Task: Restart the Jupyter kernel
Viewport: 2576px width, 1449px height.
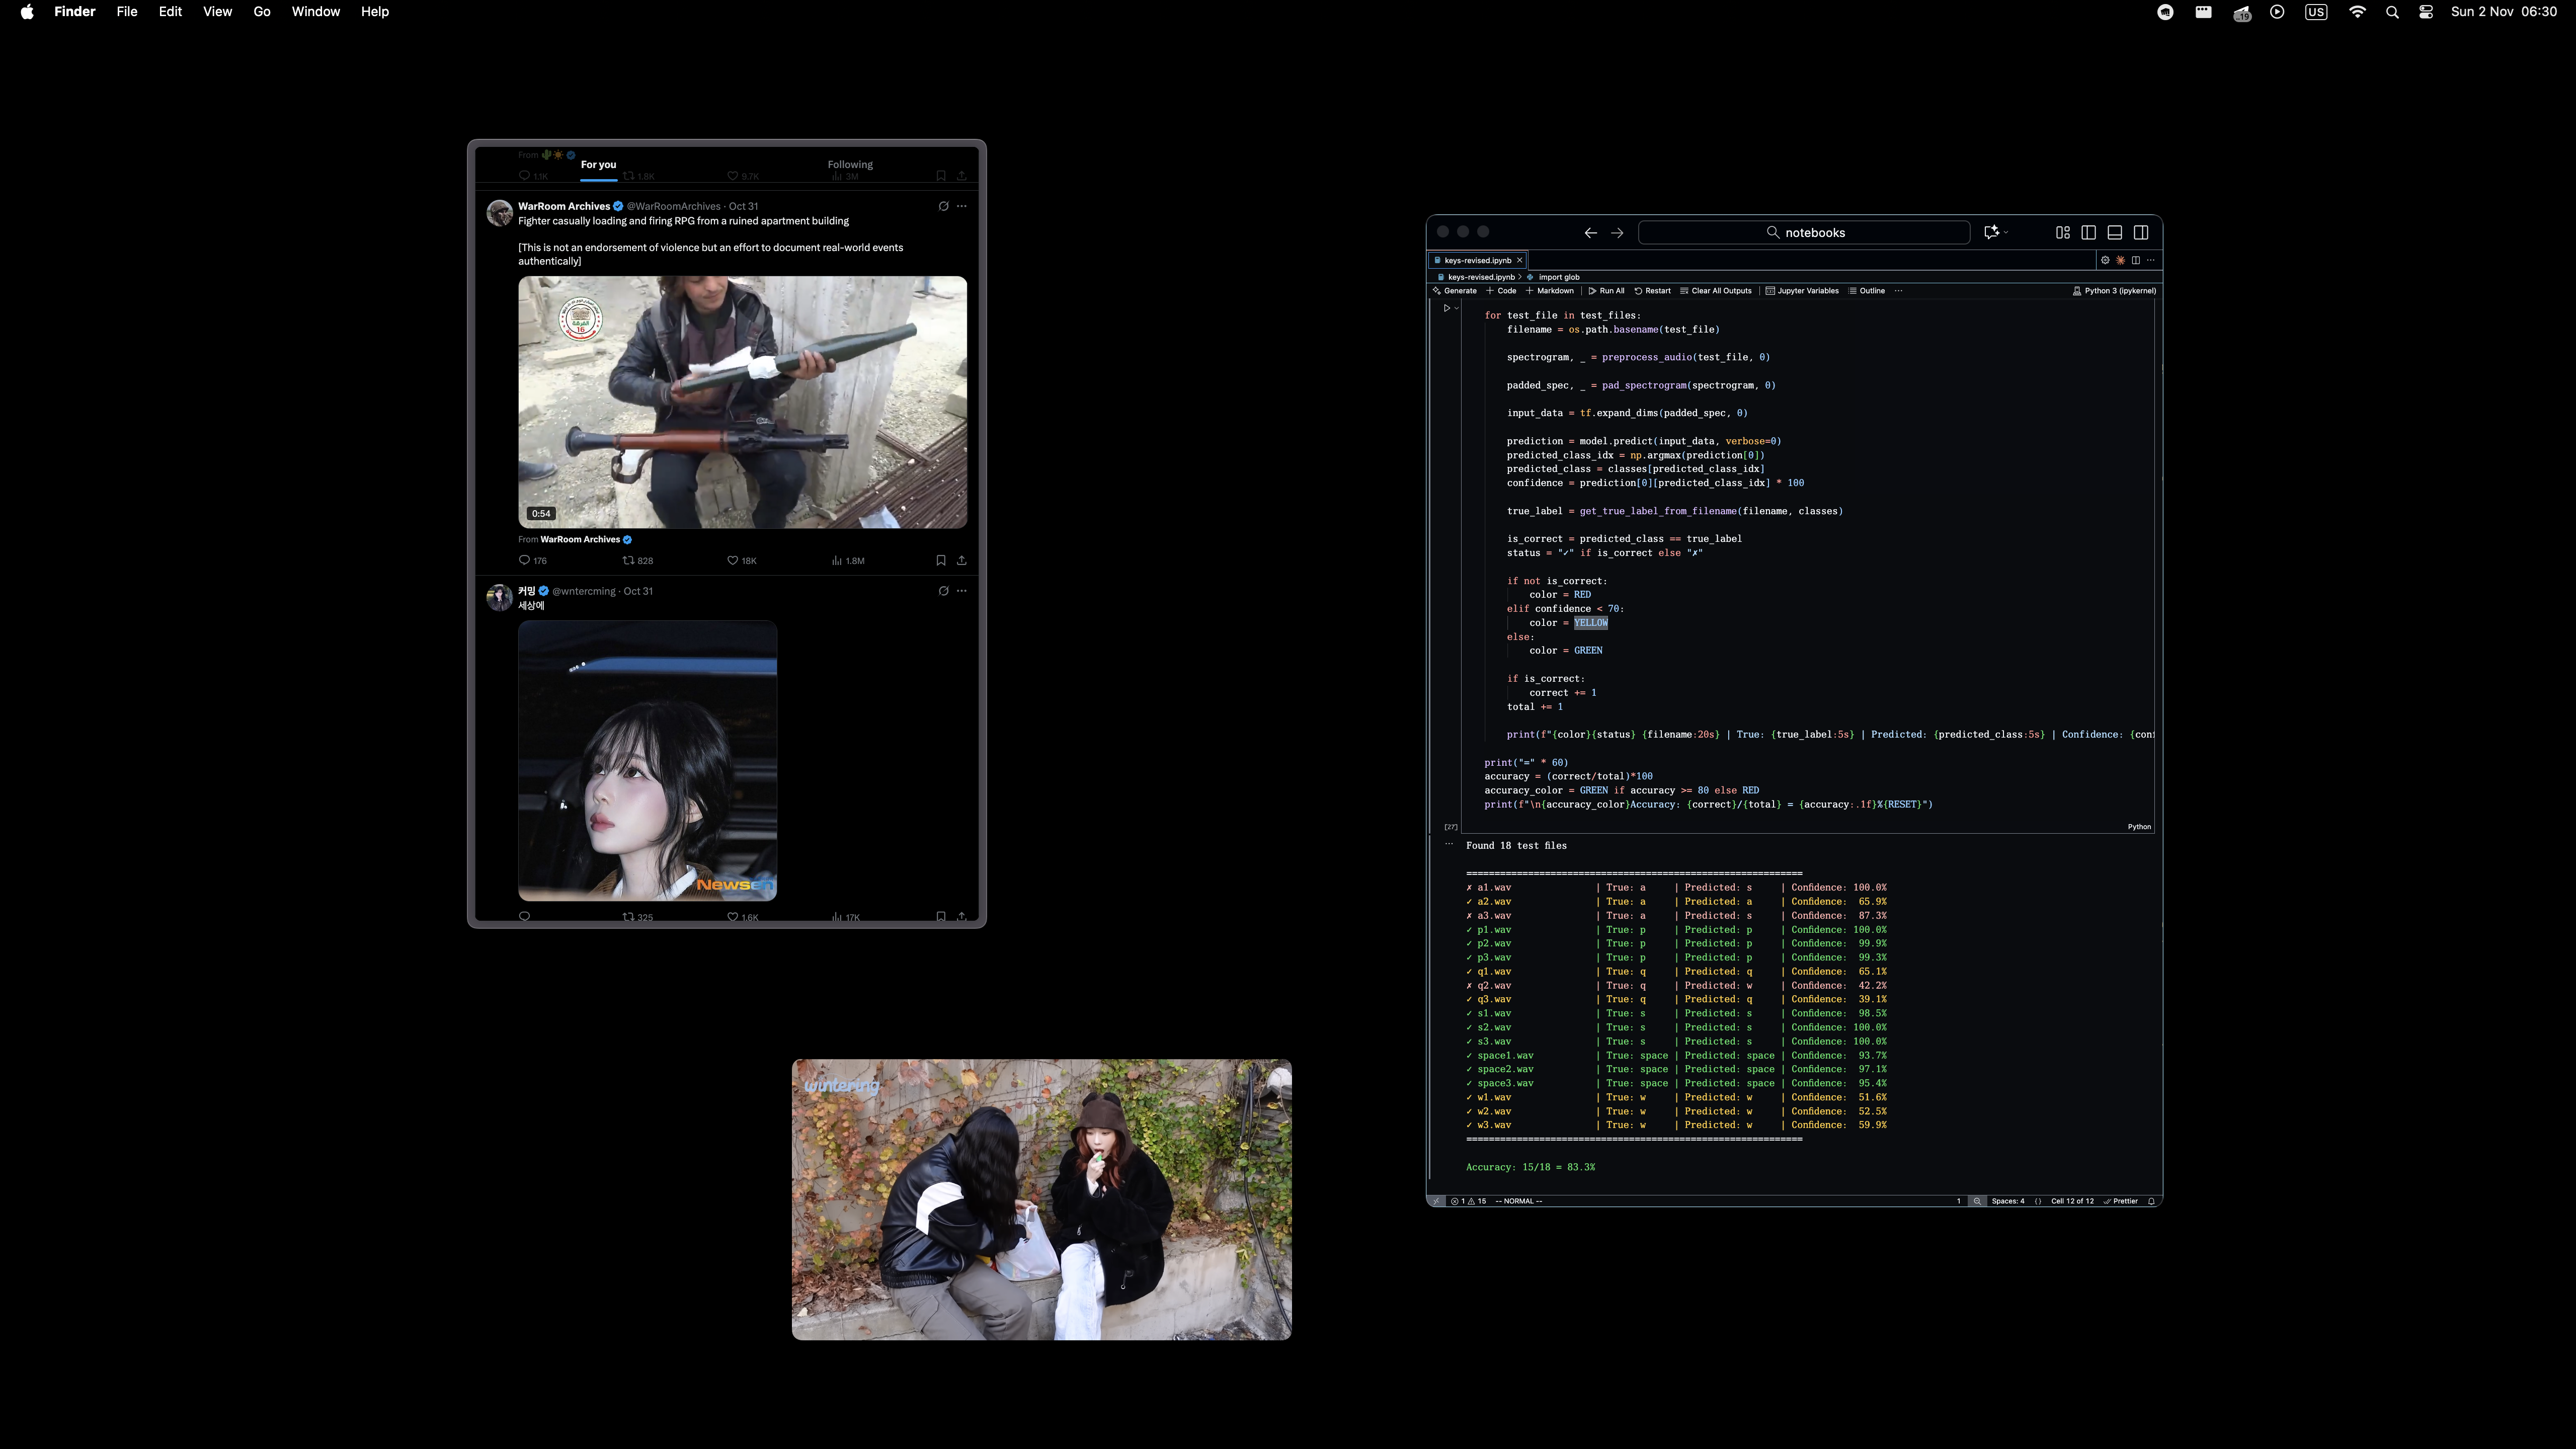Action: click(1652, 291)
